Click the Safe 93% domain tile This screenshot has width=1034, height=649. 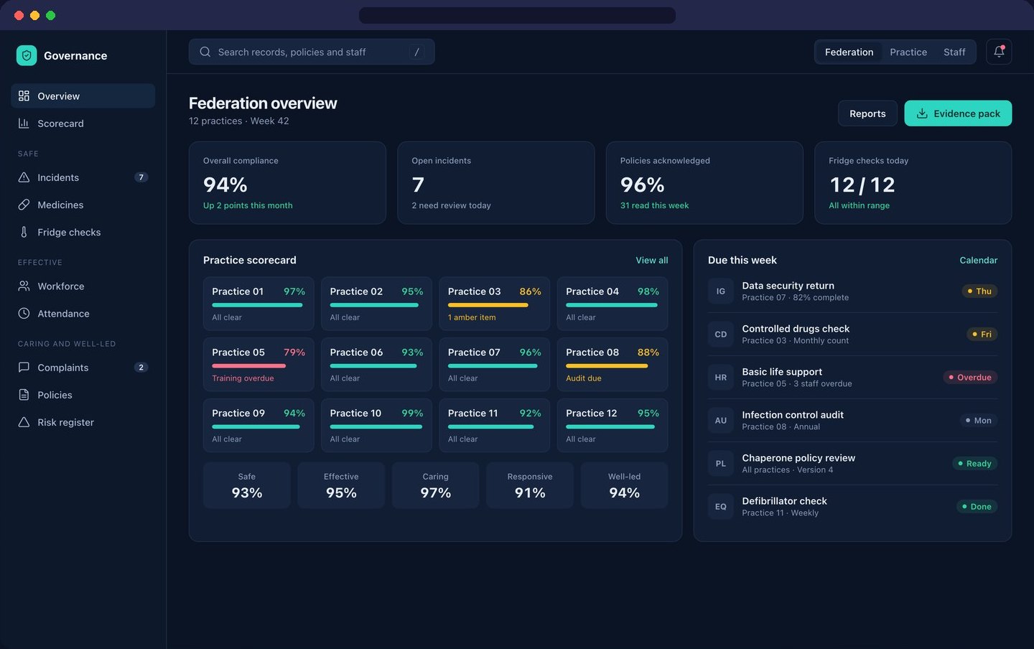247,485
